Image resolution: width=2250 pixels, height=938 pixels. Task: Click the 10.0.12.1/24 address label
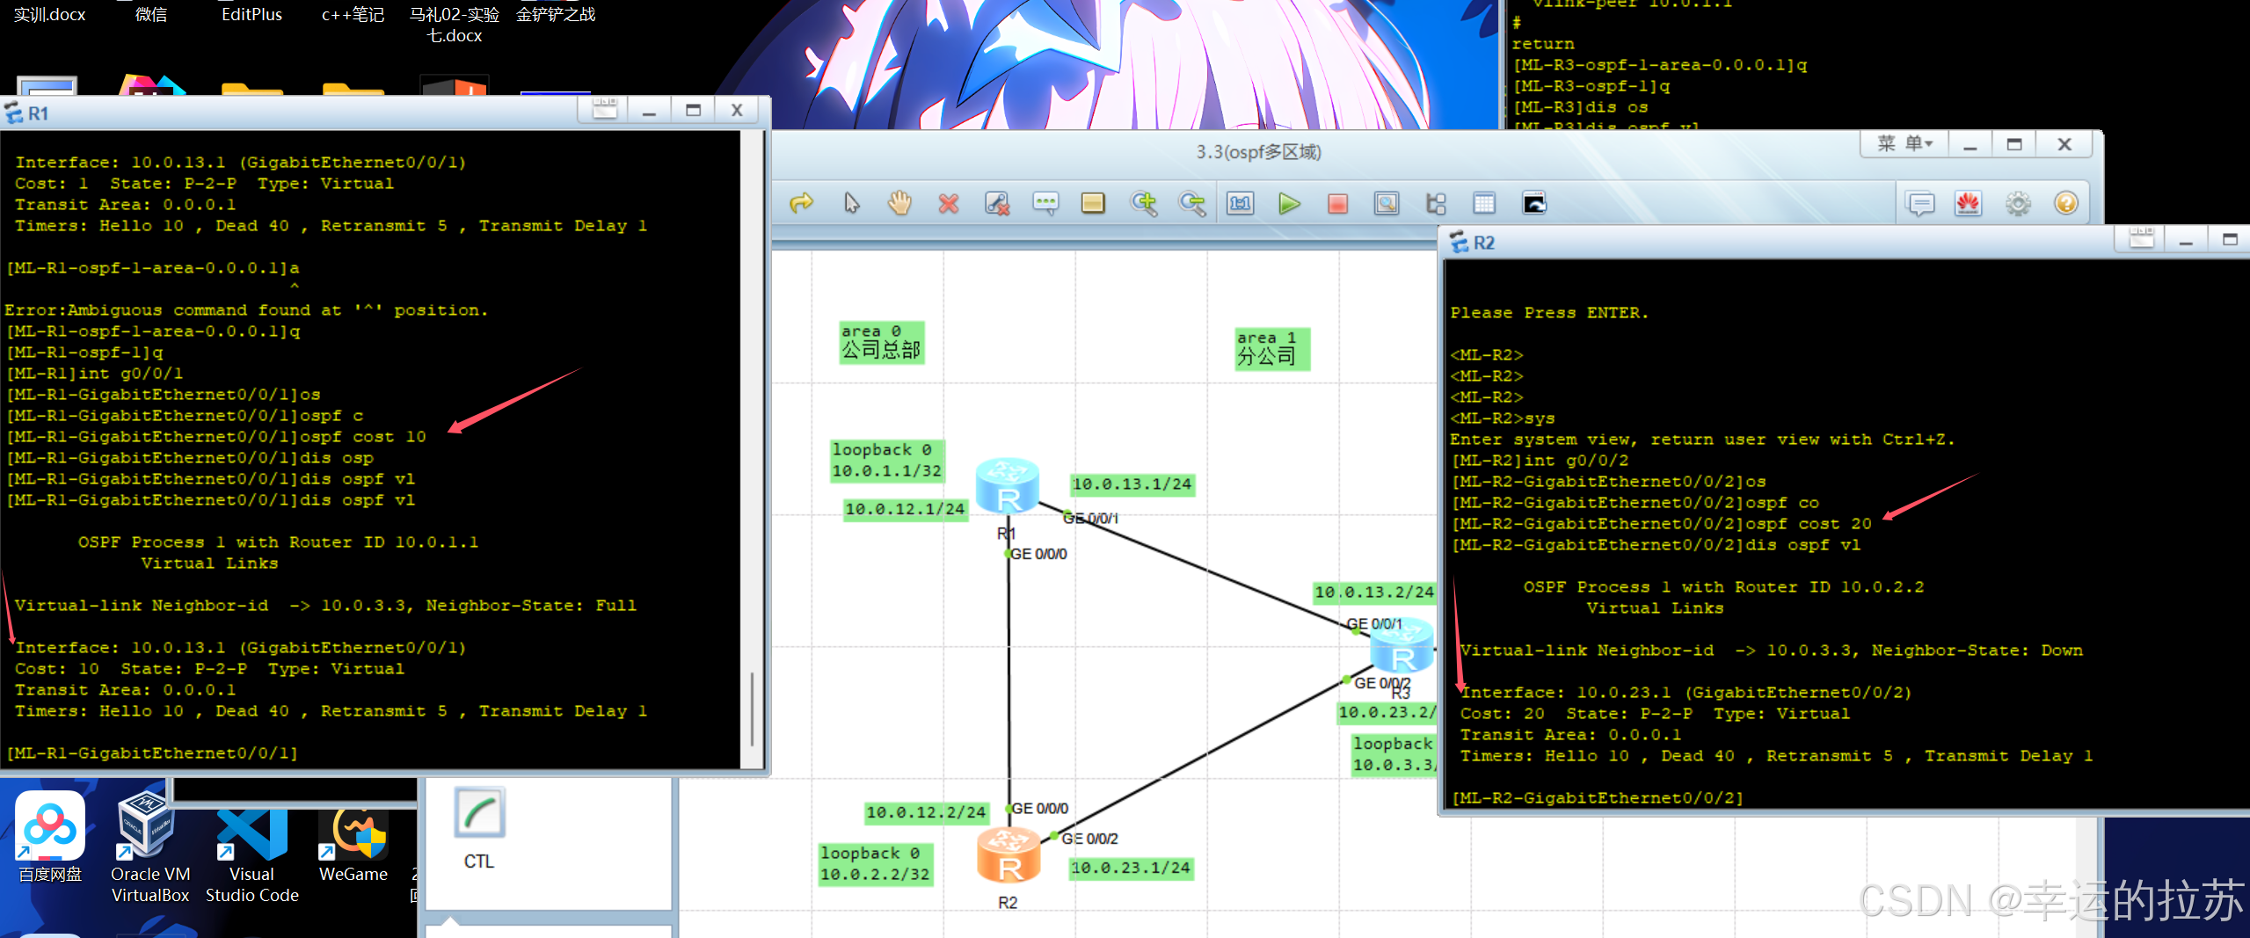tap(905, 509)
